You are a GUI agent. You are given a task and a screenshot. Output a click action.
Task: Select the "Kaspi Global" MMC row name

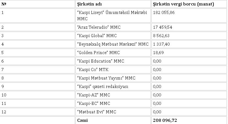click(97, 36)
